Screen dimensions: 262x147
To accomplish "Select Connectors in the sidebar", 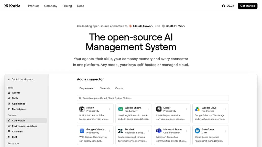I will (27, 120).
